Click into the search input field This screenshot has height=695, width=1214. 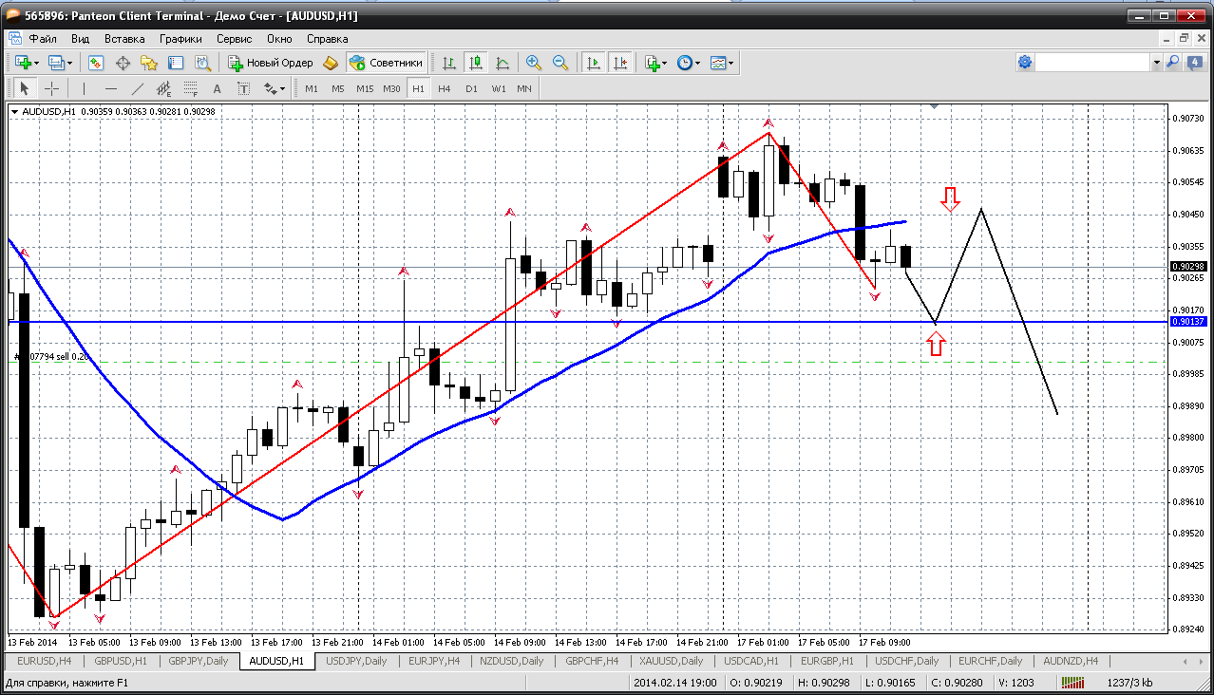[x=1092, y=63]
